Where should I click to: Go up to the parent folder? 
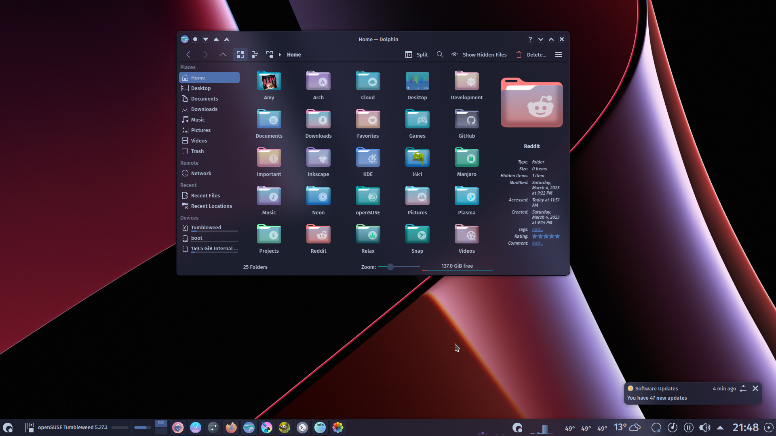[222, 55]
